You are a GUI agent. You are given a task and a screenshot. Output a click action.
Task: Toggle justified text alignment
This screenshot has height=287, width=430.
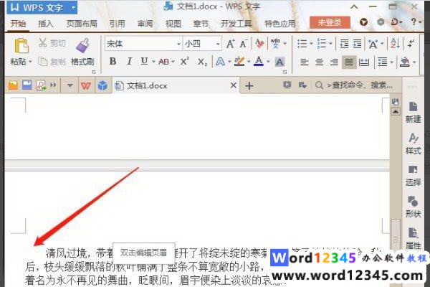pos(348,62)
